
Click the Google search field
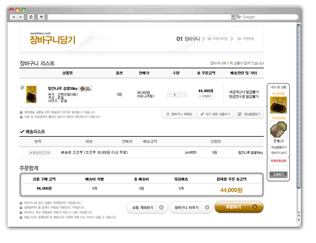(x=266, y=17)
